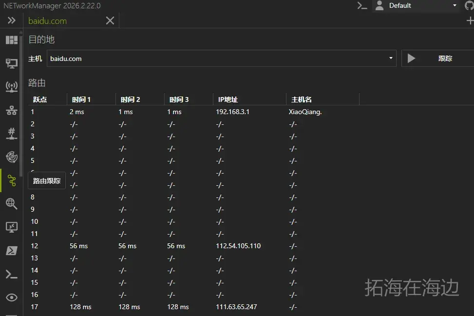The height and width of the screenshot is (316, 474).
Task: Open the Network Interface tool icon
Action: coord(12,63)
